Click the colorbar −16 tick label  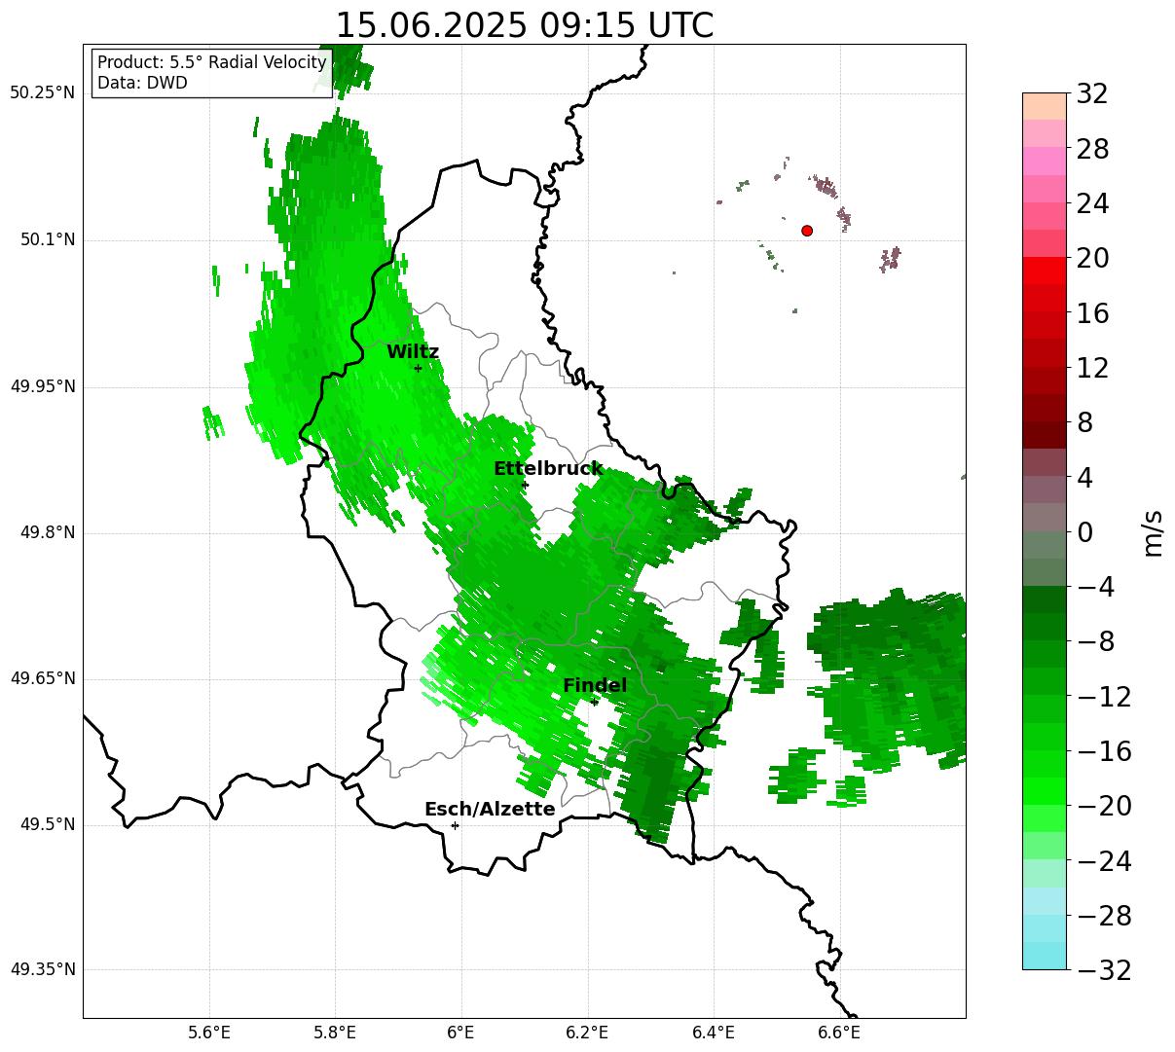pyautogui.click(x=1104, y=751)
